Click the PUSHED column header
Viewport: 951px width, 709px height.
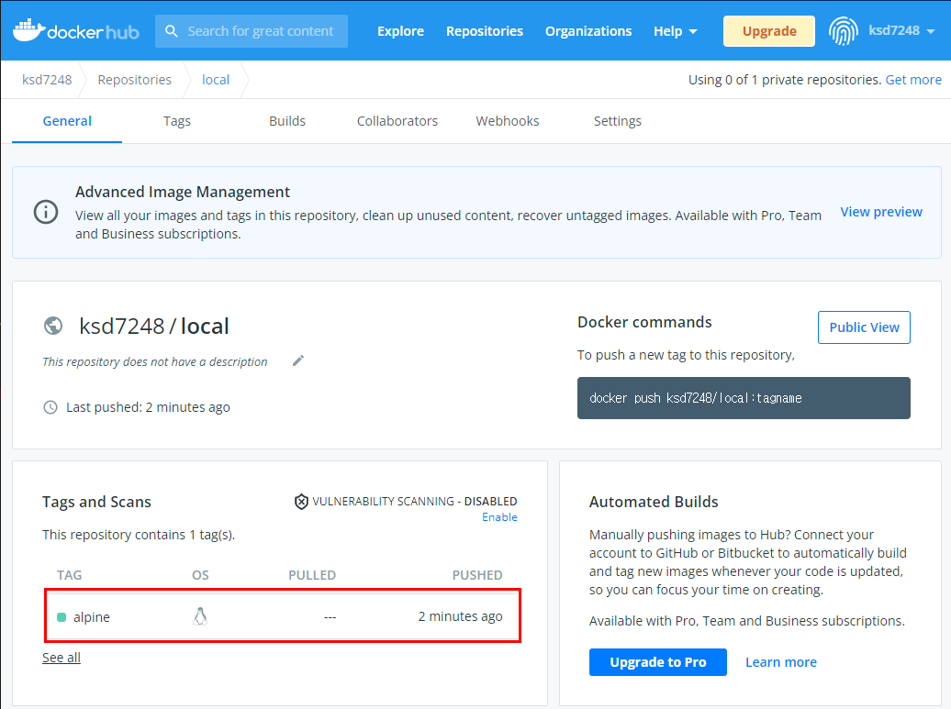(x=477, y=575)
